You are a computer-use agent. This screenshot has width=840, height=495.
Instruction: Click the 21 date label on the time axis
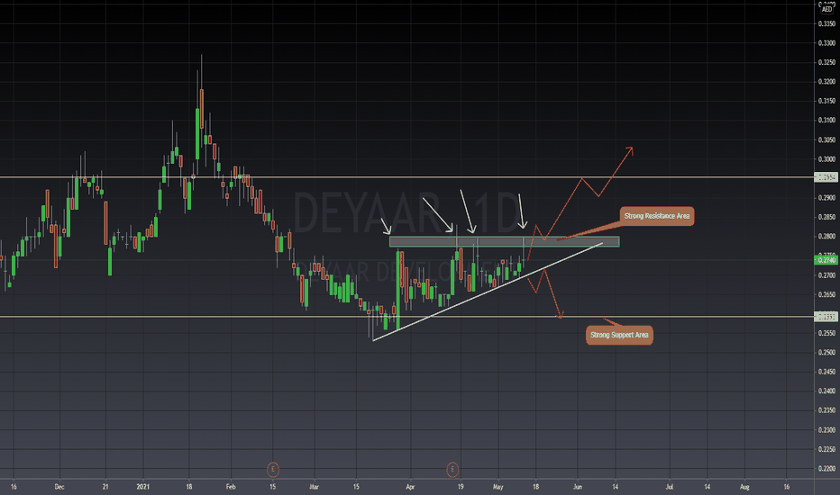tap(105, 487)
